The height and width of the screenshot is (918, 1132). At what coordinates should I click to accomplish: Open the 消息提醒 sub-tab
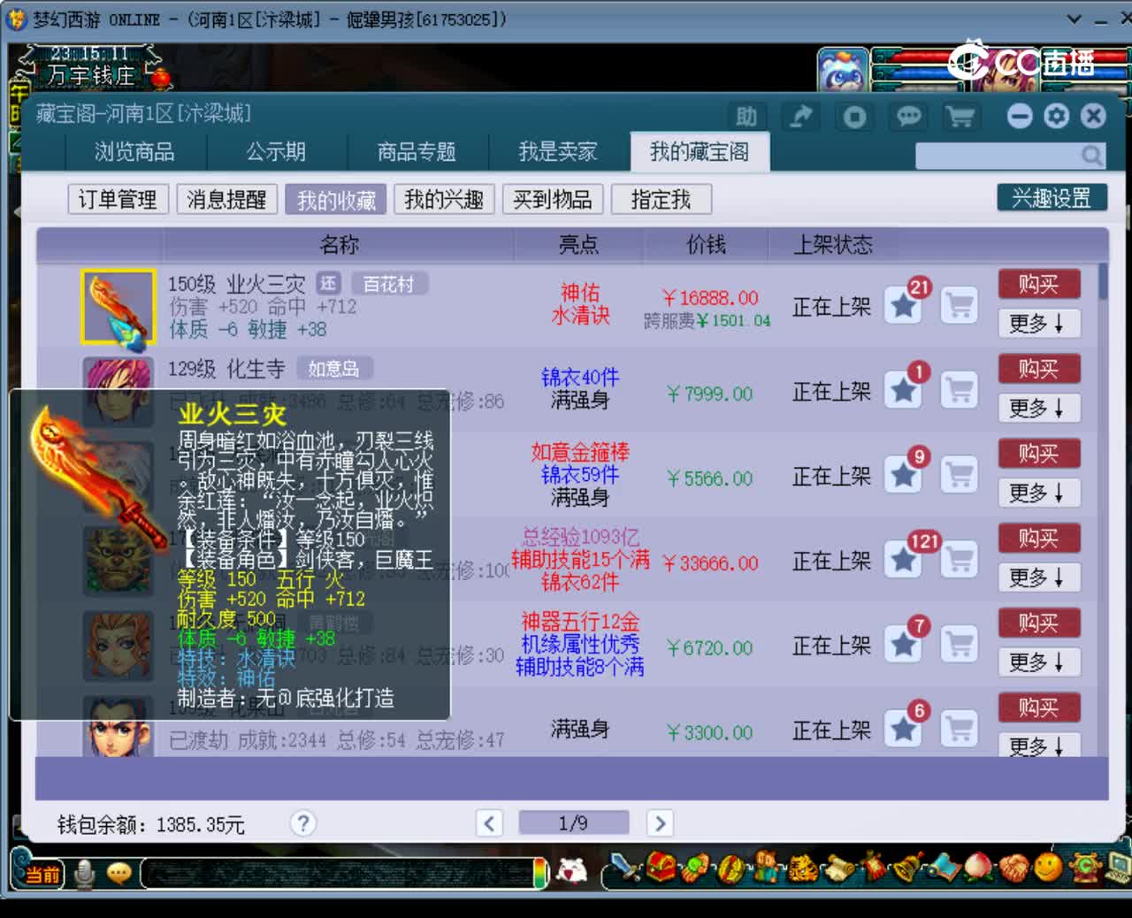[226, 199]
